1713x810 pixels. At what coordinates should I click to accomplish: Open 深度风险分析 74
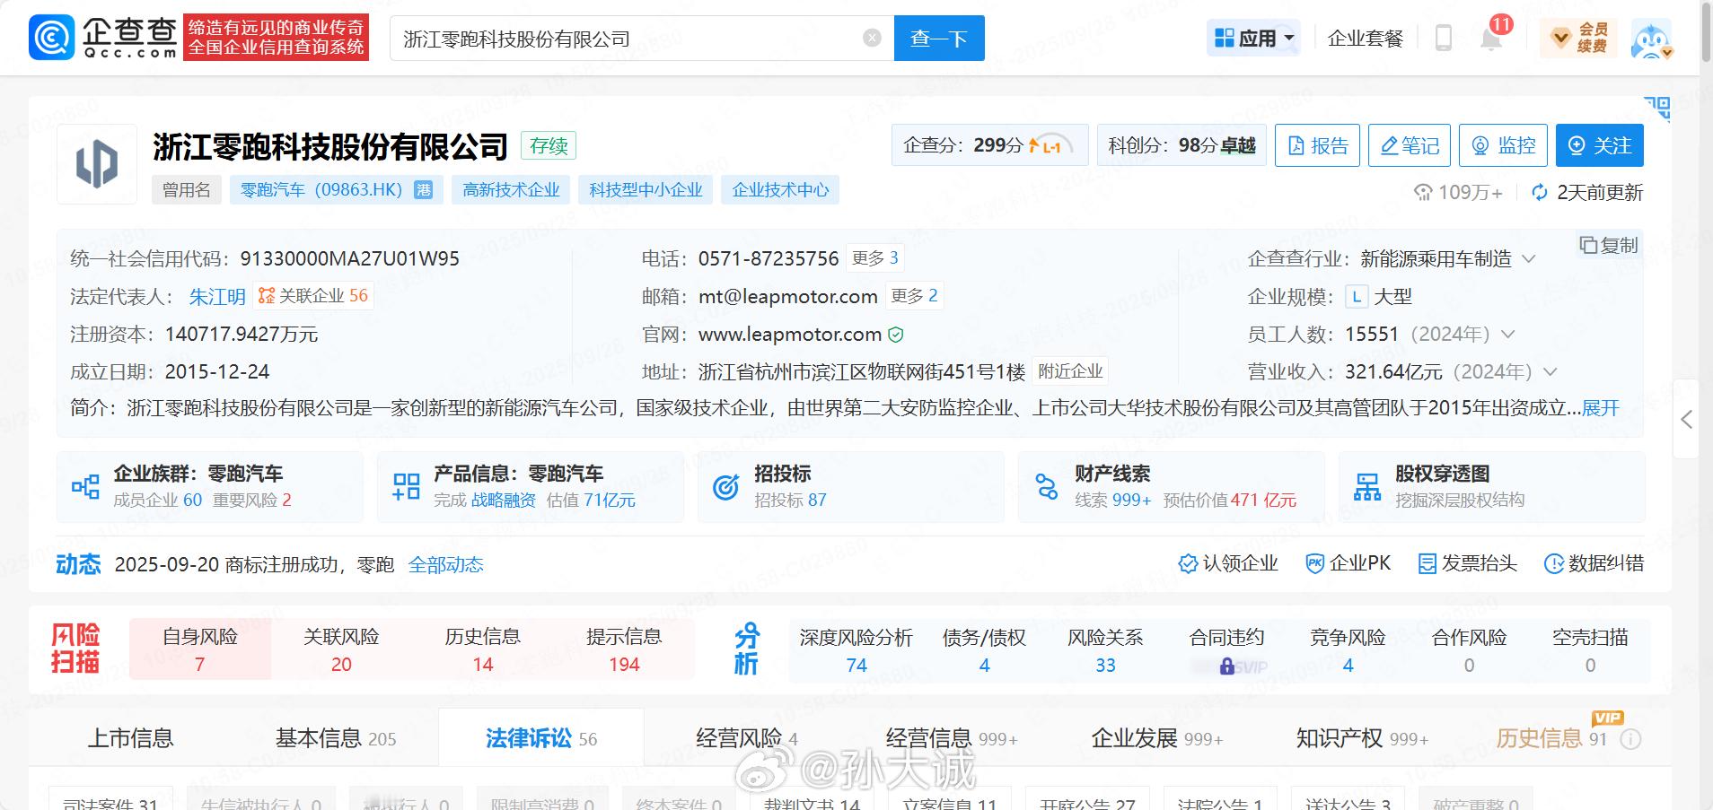pyautogui.click(x=856, y=650)
